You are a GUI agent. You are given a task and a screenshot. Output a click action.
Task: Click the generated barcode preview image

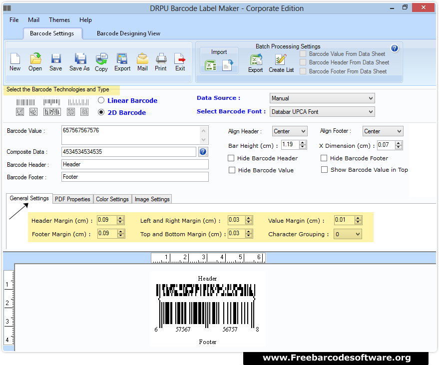click(x=207, y=308)
